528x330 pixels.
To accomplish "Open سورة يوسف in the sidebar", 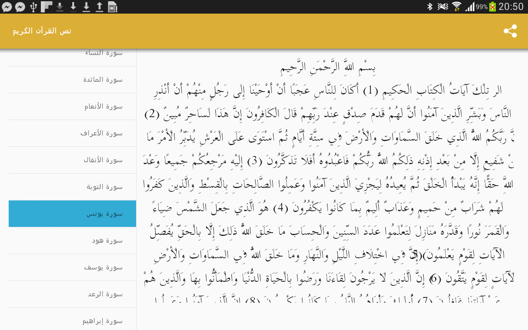I will point(72,267).
